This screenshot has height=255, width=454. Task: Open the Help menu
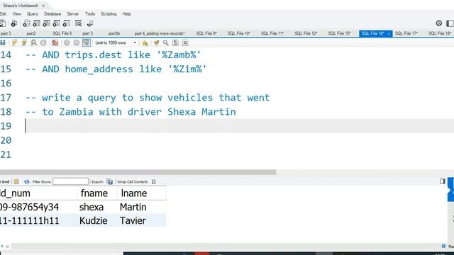coord(126,14)
